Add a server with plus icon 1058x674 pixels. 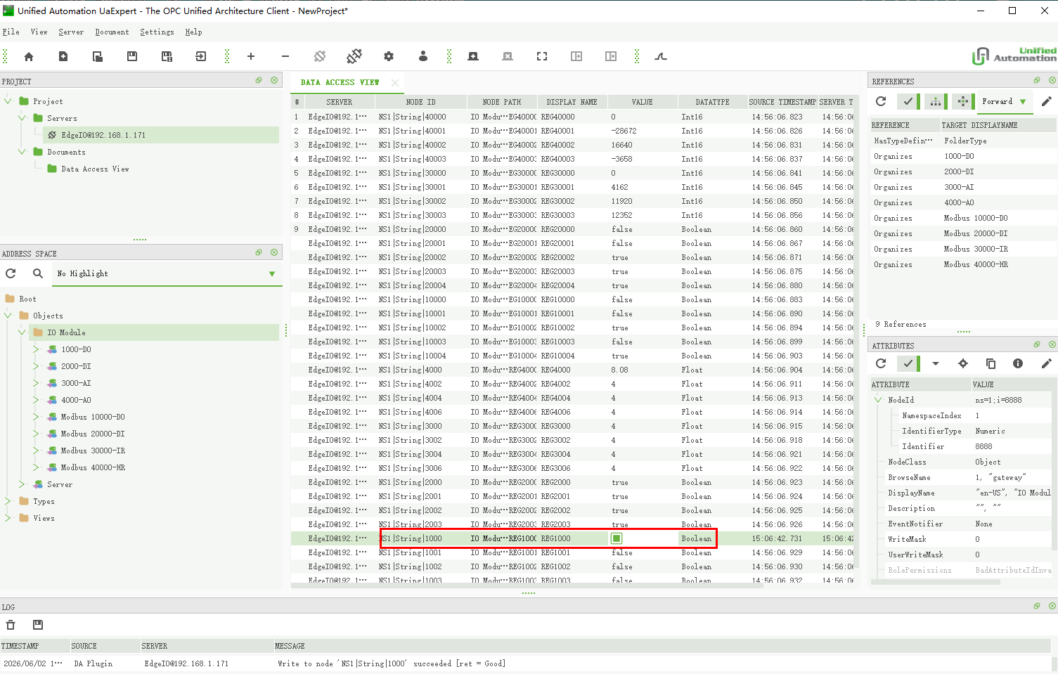[251, 56]
